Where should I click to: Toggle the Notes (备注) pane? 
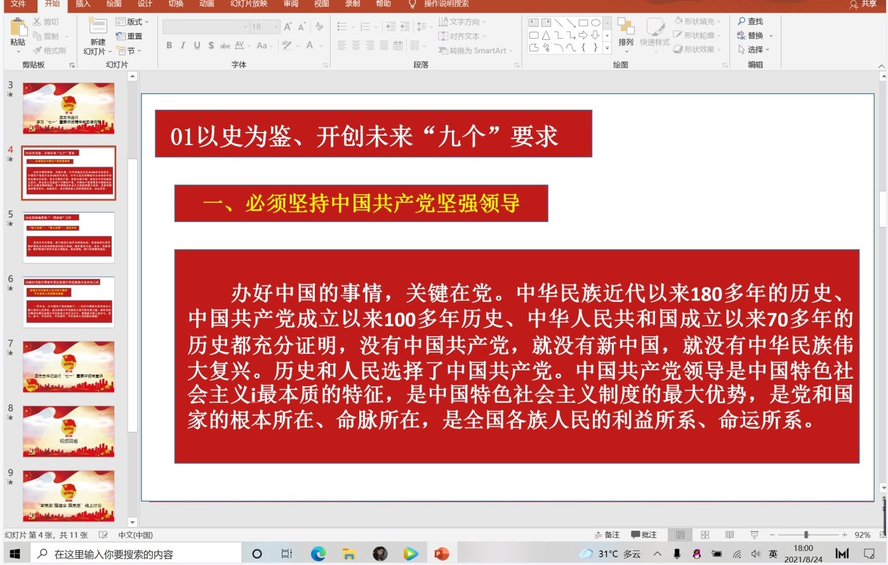point(607,535)
